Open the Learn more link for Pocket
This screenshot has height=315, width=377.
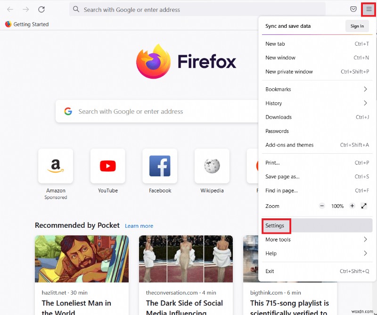point(139,226)
